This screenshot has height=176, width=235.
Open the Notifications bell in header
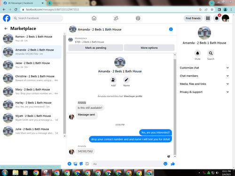point(217,18)
